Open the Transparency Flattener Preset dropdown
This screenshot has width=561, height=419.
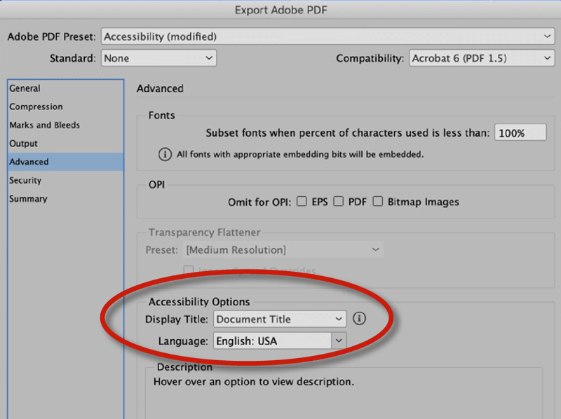pyautogui.click(x=283, y=250)
